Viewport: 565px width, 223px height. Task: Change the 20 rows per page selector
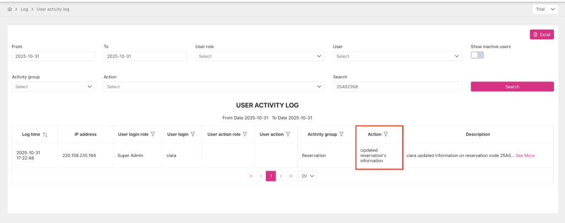coord(307,176)
